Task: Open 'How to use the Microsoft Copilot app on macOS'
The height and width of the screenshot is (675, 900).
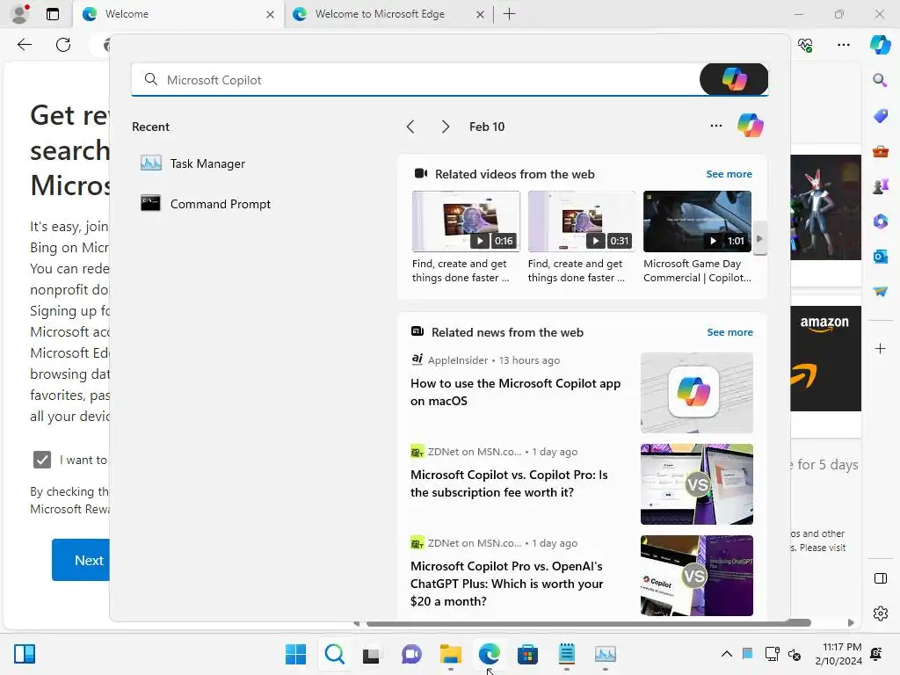Action: coord(515,392)
